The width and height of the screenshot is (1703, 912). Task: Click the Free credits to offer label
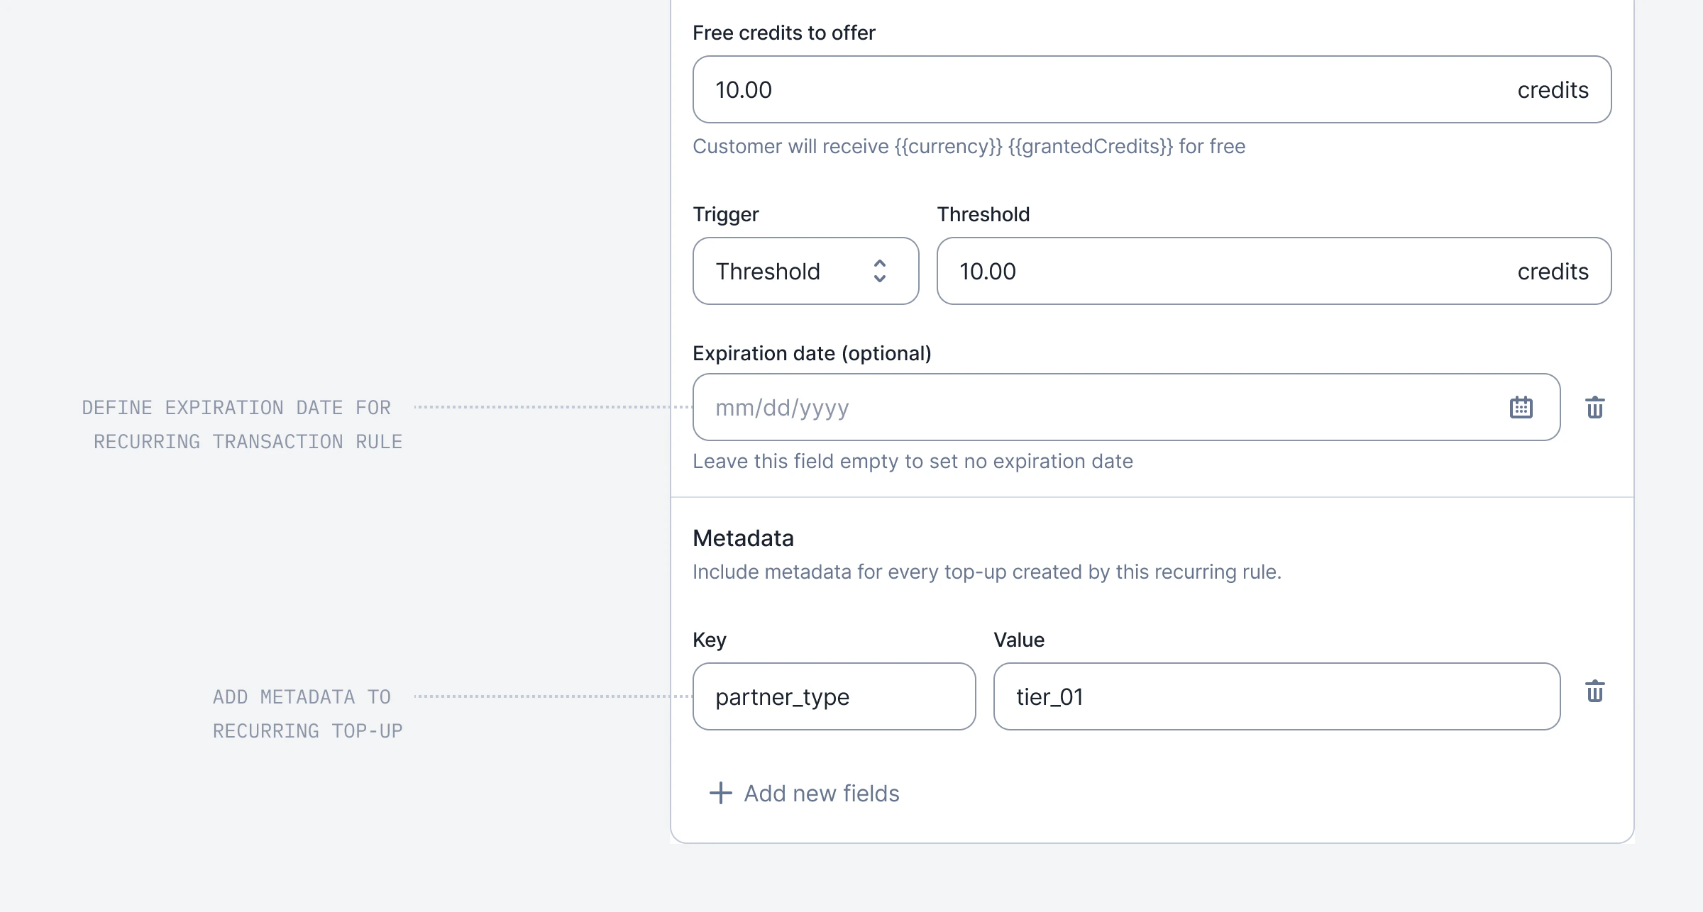tap(784, 33)
